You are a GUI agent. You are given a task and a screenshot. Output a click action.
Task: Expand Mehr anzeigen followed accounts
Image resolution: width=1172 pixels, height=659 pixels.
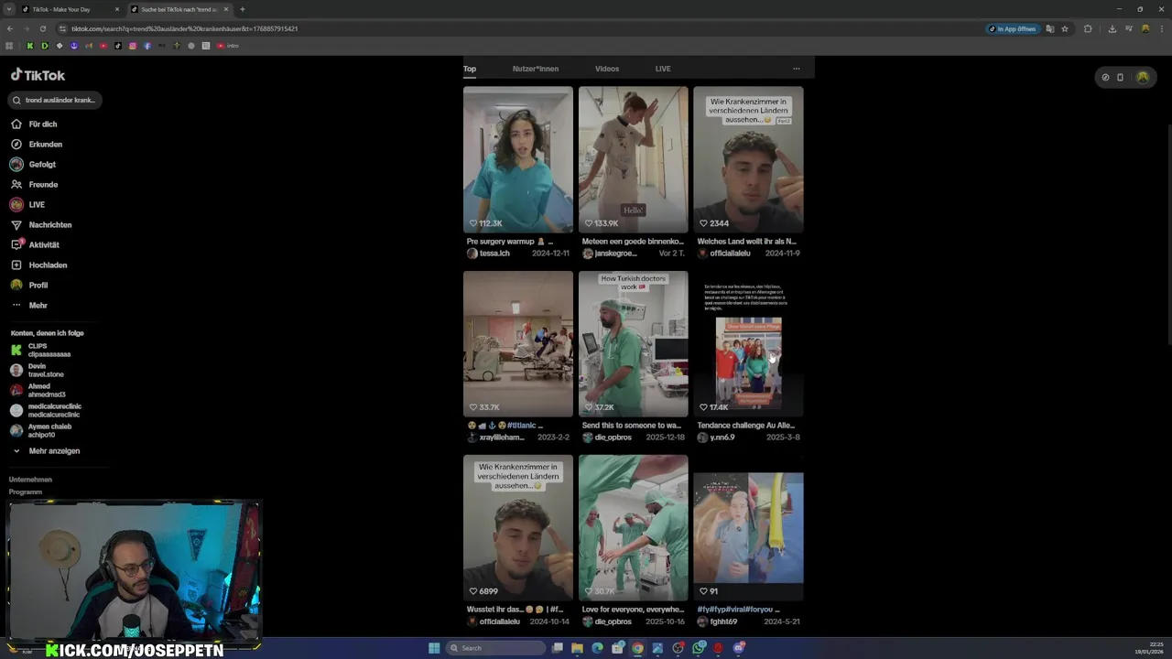(x=46, y=450)
